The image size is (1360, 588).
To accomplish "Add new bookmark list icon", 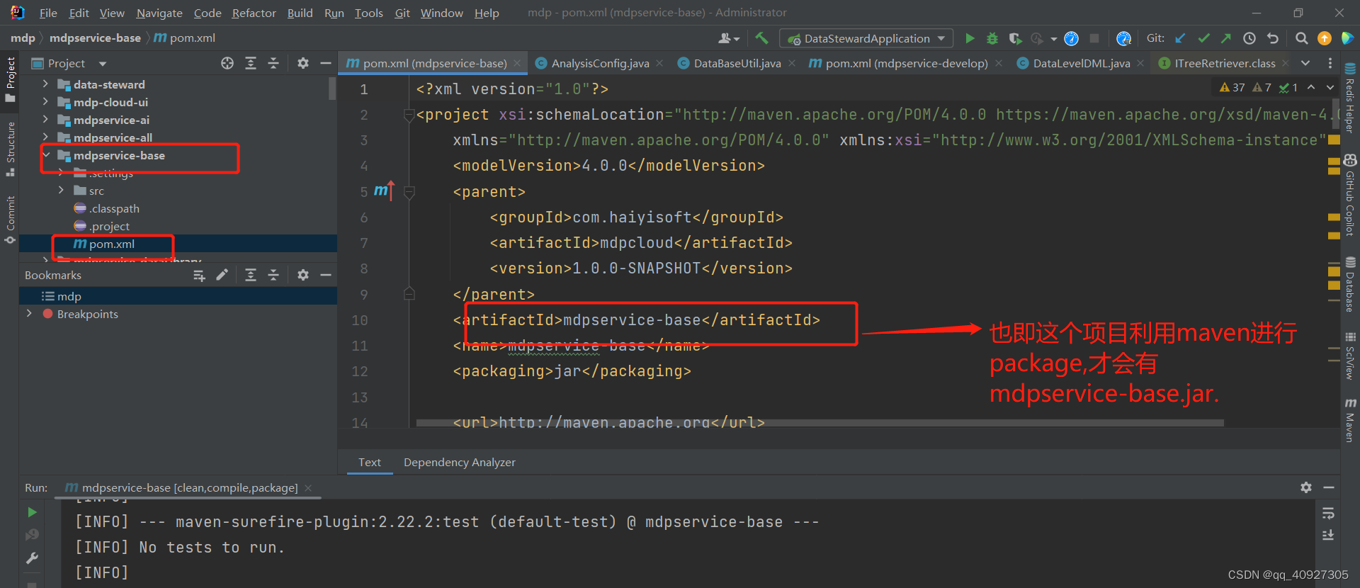I will point(199,275).
